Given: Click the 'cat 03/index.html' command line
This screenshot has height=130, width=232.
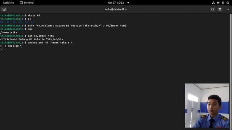Looking at the screenshot, I should (x=41, y=36).
